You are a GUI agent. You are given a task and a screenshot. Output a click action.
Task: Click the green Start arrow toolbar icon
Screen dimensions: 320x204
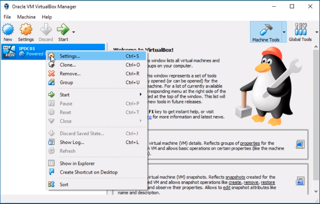(x=63, y=30)
